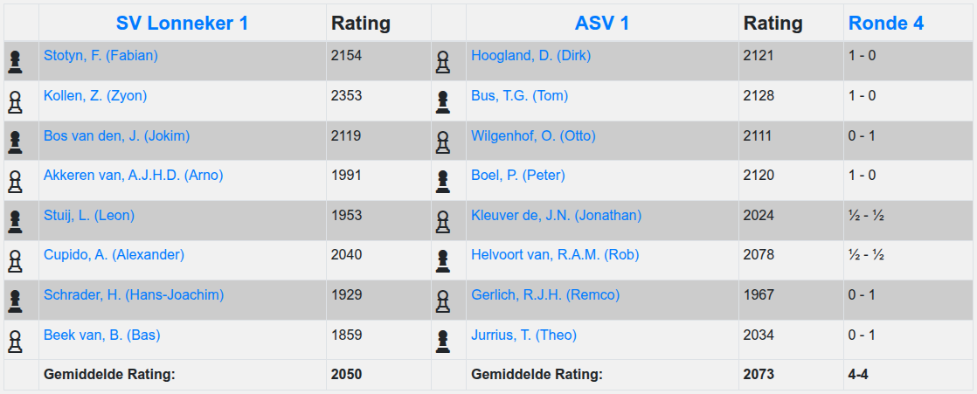Image resolution: width=977 pixels, height=394 pixels.
Task: Click black pawn icon beside Stotyn, F.
Action: [x=15, y=62]
